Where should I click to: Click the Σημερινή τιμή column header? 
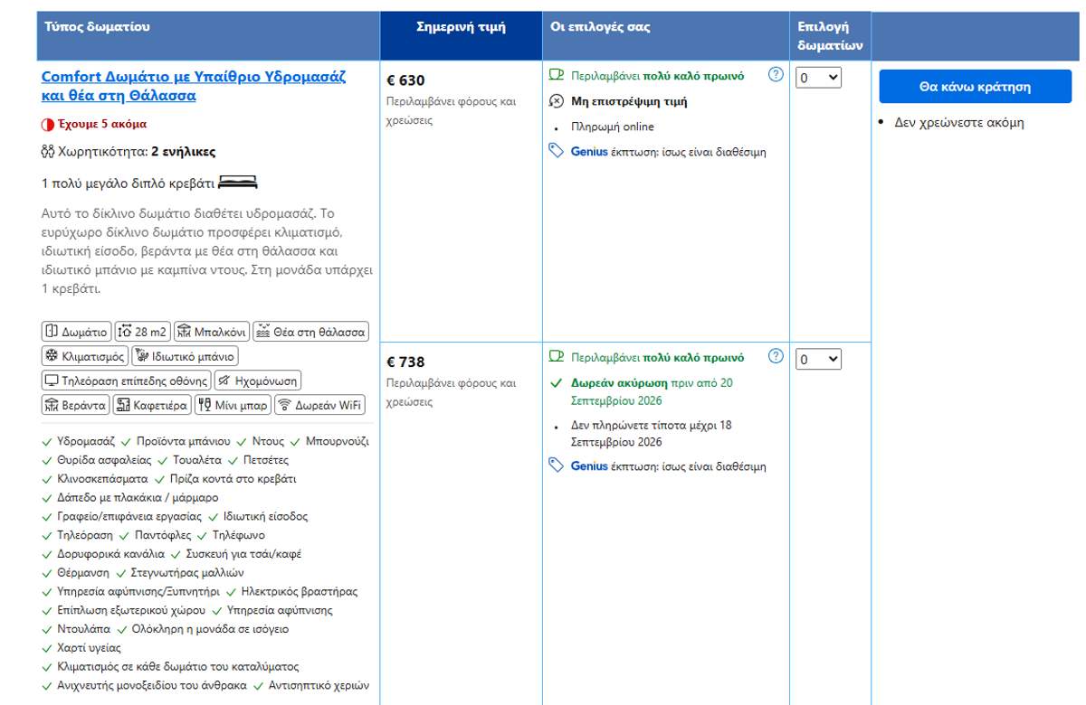[461, 27]
